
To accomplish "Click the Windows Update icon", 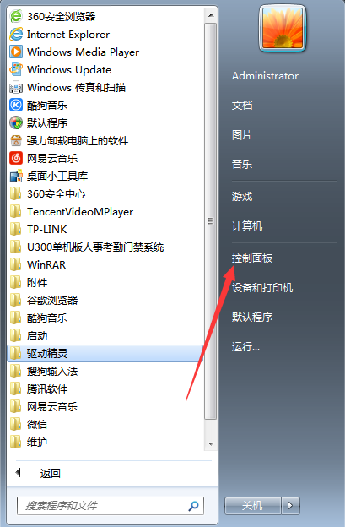I will click(16, 69).
